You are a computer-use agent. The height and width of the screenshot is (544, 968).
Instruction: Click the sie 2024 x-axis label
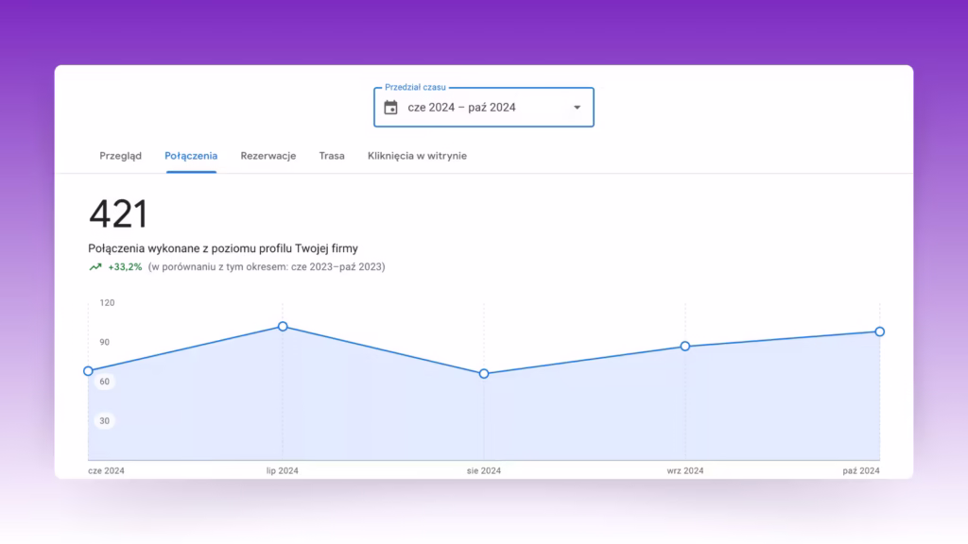coord(484,470)
